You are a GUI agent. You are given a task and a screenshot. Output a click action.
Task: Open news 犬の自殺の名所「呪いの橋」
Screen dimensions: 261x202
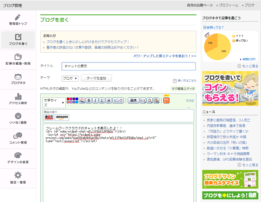(x=227, y=142)
